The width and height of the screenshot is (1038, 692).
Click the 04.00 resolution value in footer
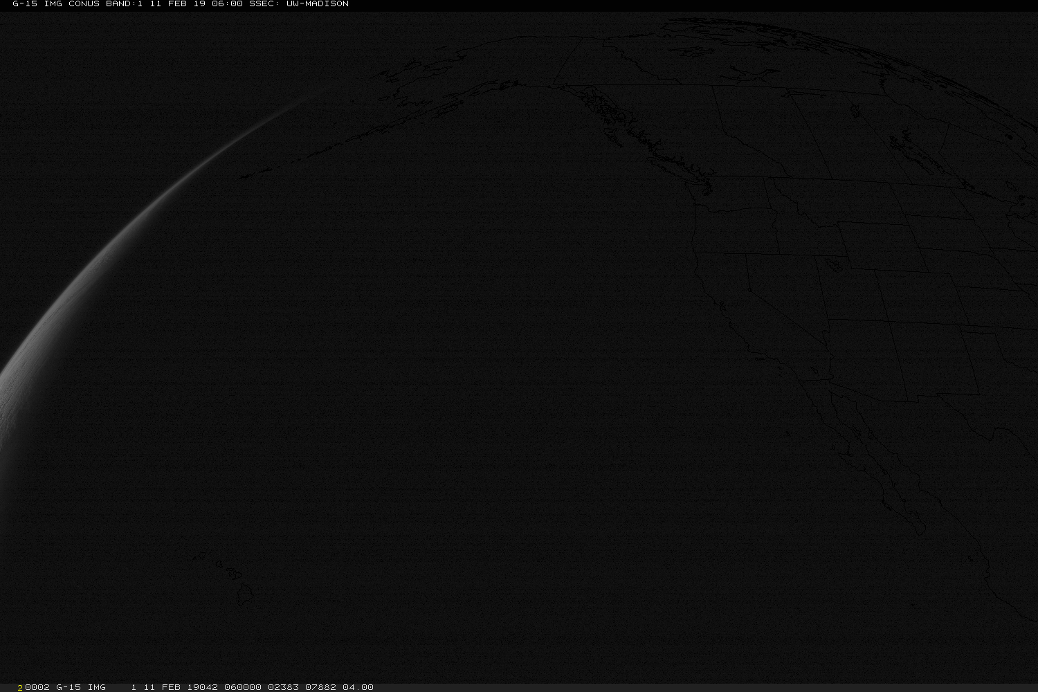358,687
